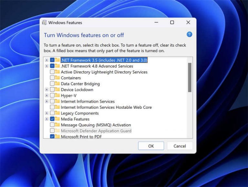Select 'Microsoft Defender Application Guard' label

[x=96, y=131]
